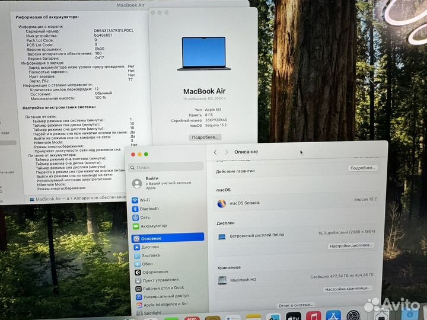
Task: Click Подробнее in About MacBook Air window
Action: coord(205,137)
